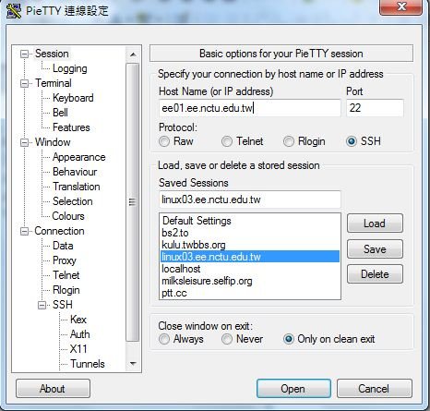430x411 pixels.
Task: Delete the selected saved session
Action: (x=375, y=274)
